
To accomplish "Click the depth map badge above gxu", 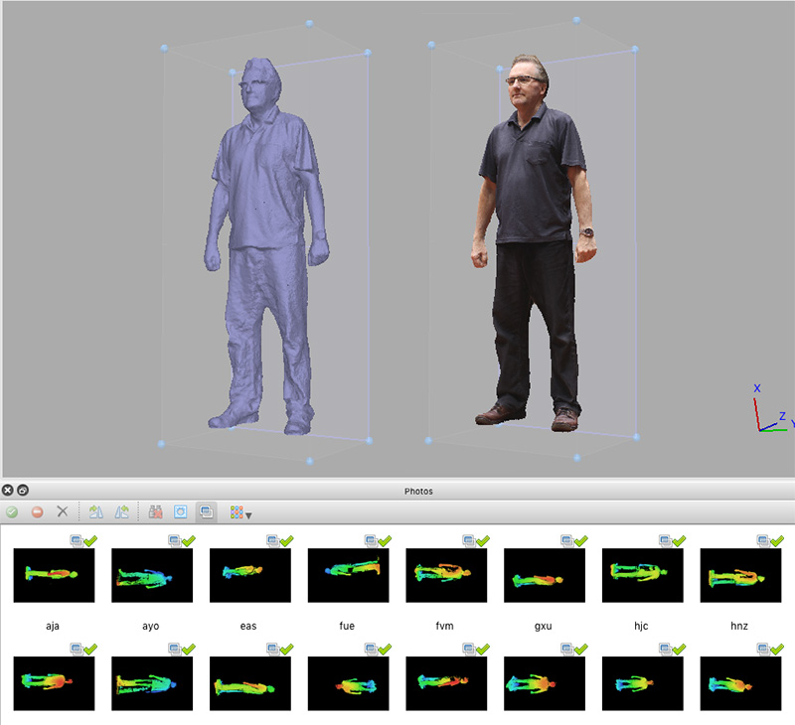I will tap(567, 541).
